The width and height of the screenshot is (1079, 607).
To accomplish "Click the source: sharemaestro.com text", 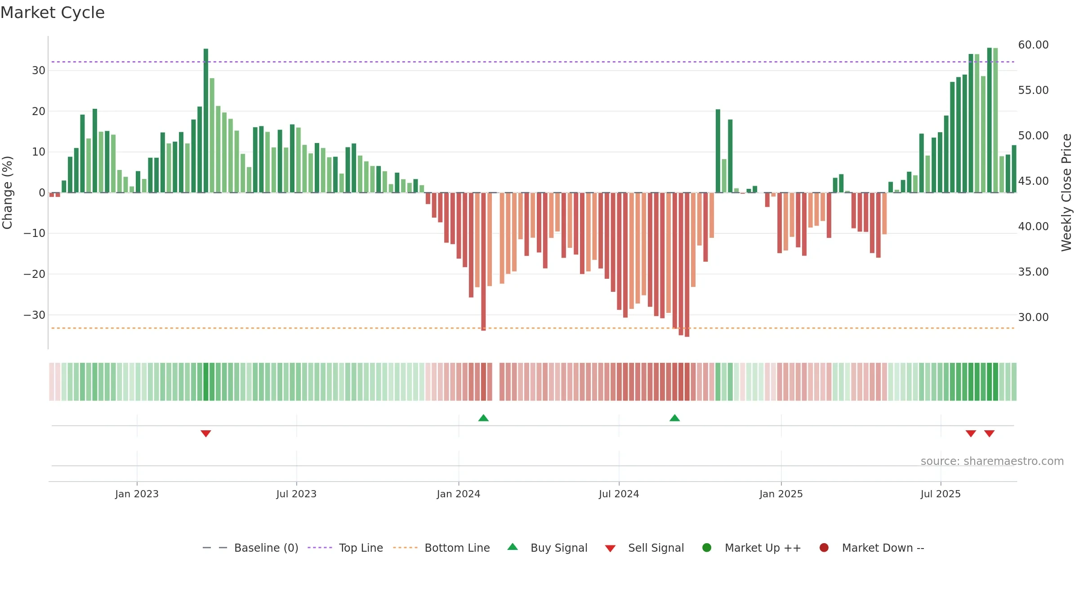I will click(992, 461).
